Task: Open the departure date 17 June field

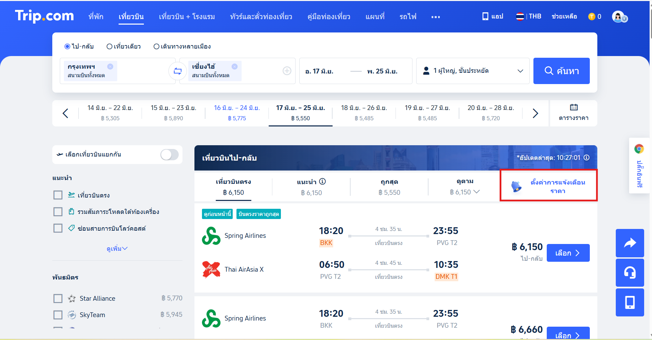Action: point(320,71)
